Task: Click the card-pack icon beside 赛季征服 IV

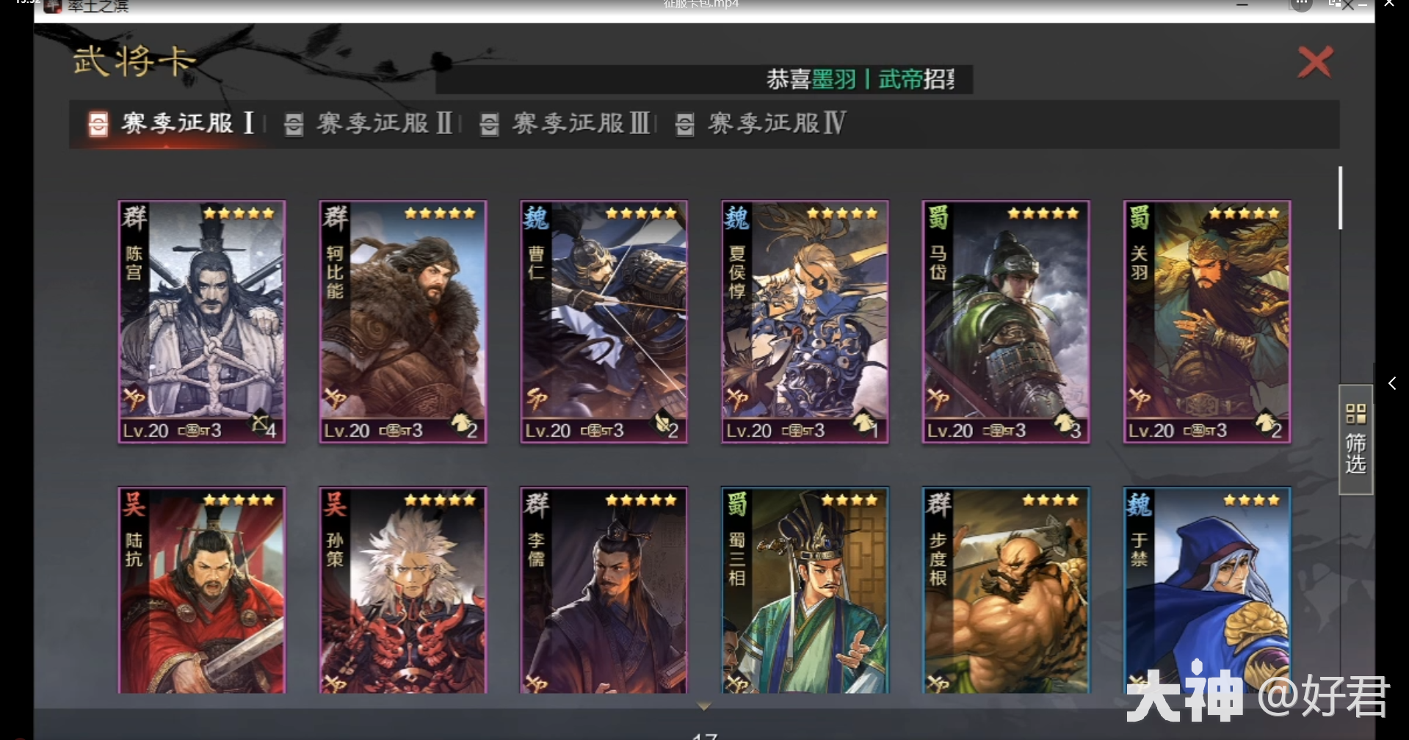Action: pyautogui.click(x=685, y=124)
